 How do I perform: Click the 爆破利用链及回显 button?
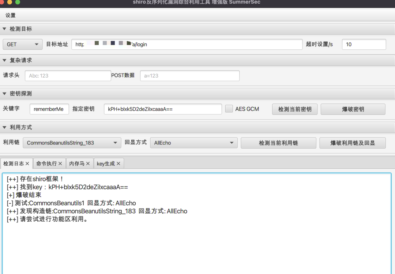tap(353, 143)
